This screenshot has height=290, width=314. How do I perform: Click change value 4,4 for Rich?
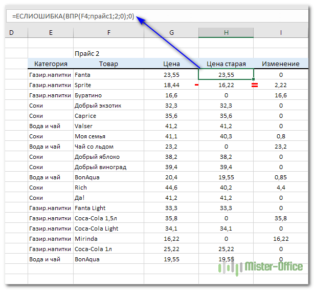point(281,187)
